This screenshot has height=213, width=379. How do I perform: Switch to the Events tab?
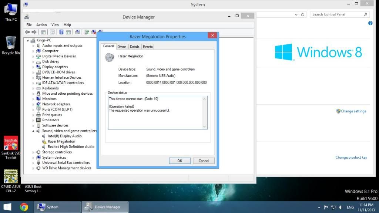pos(148,47)
